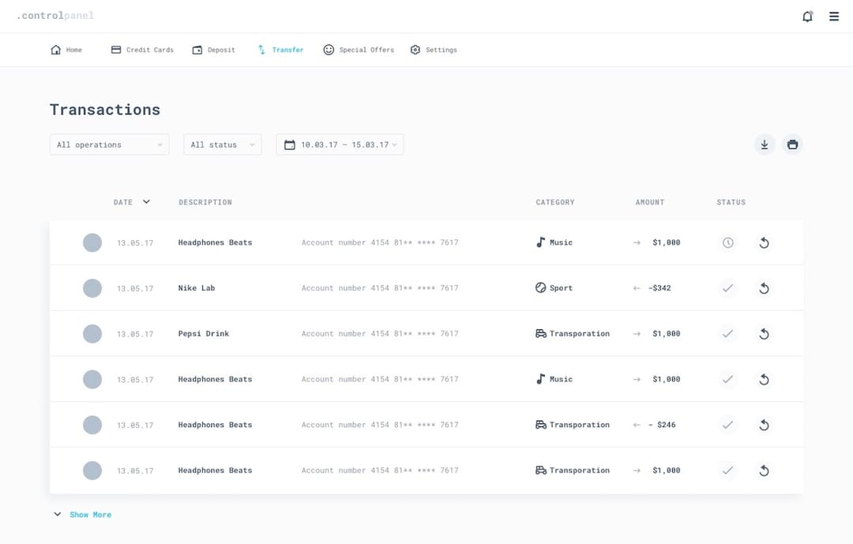Open the notification bell
This screenshot has height=544, width=853.
coord(807,16)
